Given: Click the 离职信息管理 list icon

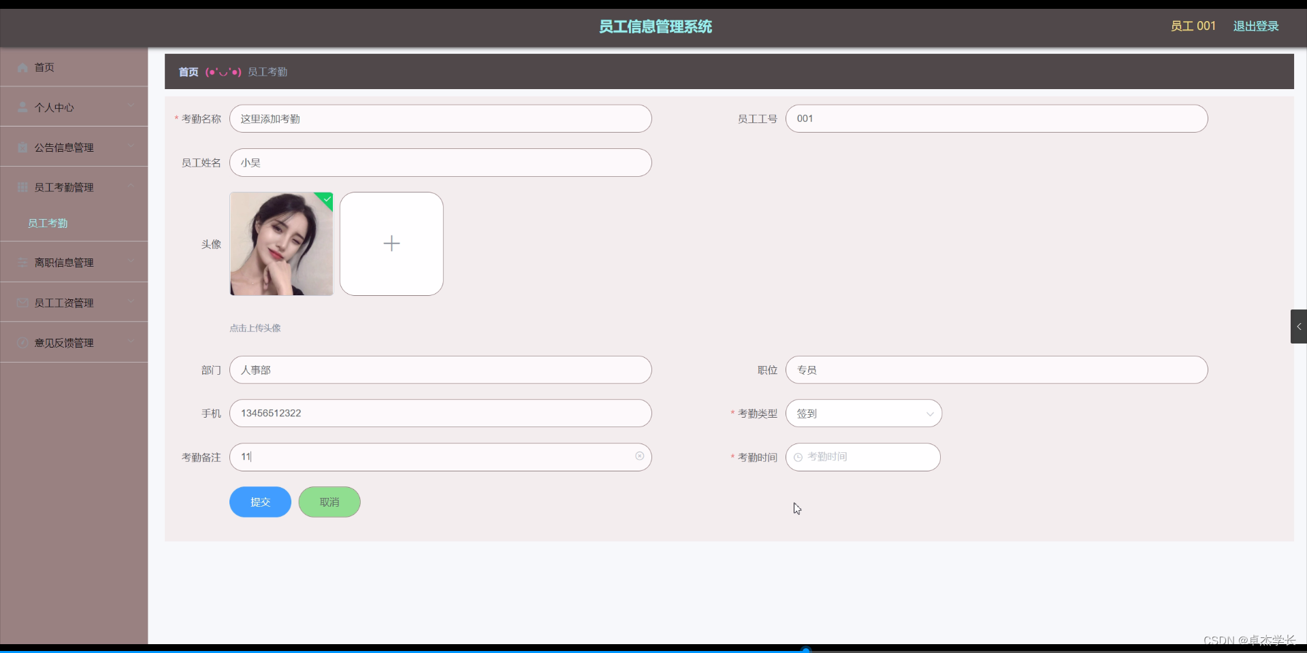Looking at the screenshot, I should pyautogui.click(x=21, y=262).
